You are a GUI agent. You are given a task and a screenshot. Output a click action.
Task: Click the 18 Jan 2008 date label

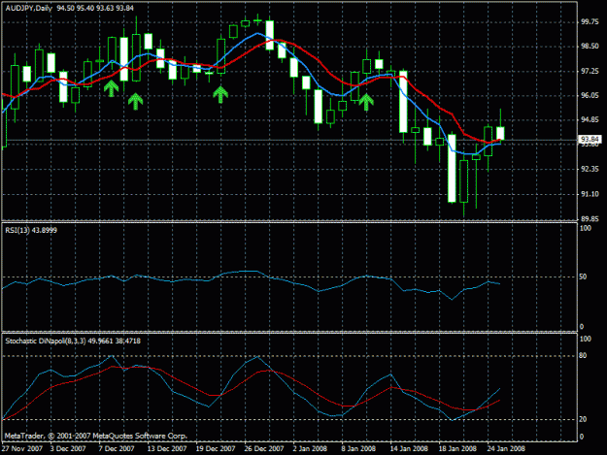tap(457, 448)
